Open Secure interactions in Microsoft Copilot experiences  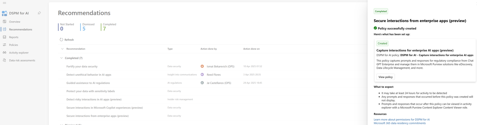[105, 107]
